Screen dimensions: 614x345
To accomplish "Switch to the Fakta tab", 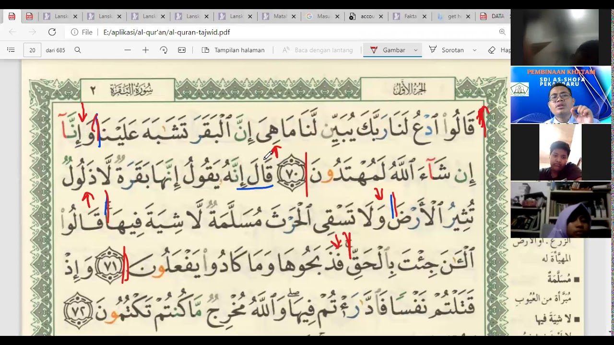I will tap(410, 16).
